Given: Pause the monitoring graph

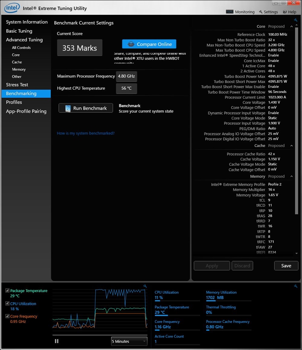Looking at the screenshot, I should tap(56, 341).
